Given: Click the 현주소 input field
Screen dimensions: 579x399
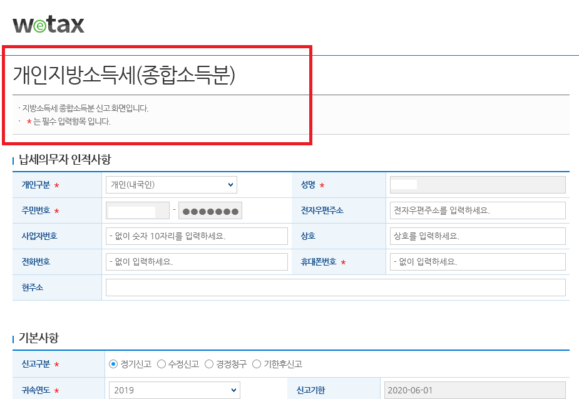Looking at the screenshot, I should 336,288.
